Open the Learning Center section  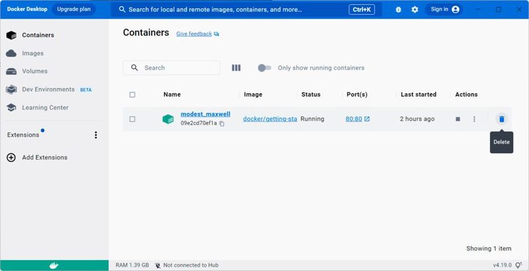coord(54,107)
